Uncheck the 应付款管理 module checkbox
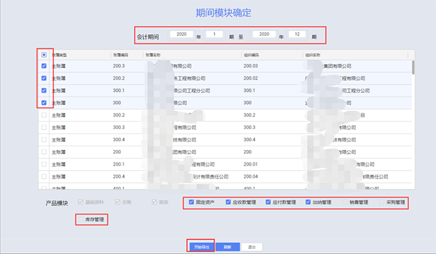Image resolution: width=436 pixels, height=254 pixels. click(x=268, y=202)
